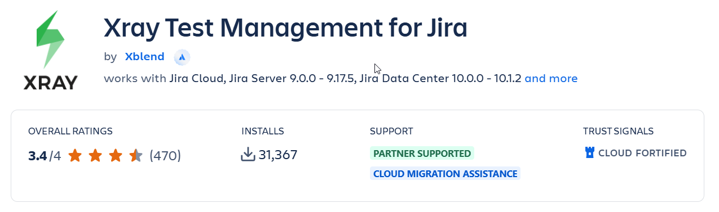Click the installs download icon
Image resolution: width=719 pixels, height=212 pixels.
[x=248, y=155]
